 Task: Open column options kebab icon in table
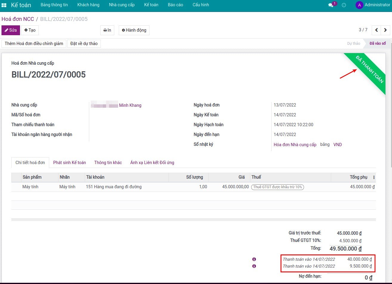pyautogui.click(x=374, y=177)
